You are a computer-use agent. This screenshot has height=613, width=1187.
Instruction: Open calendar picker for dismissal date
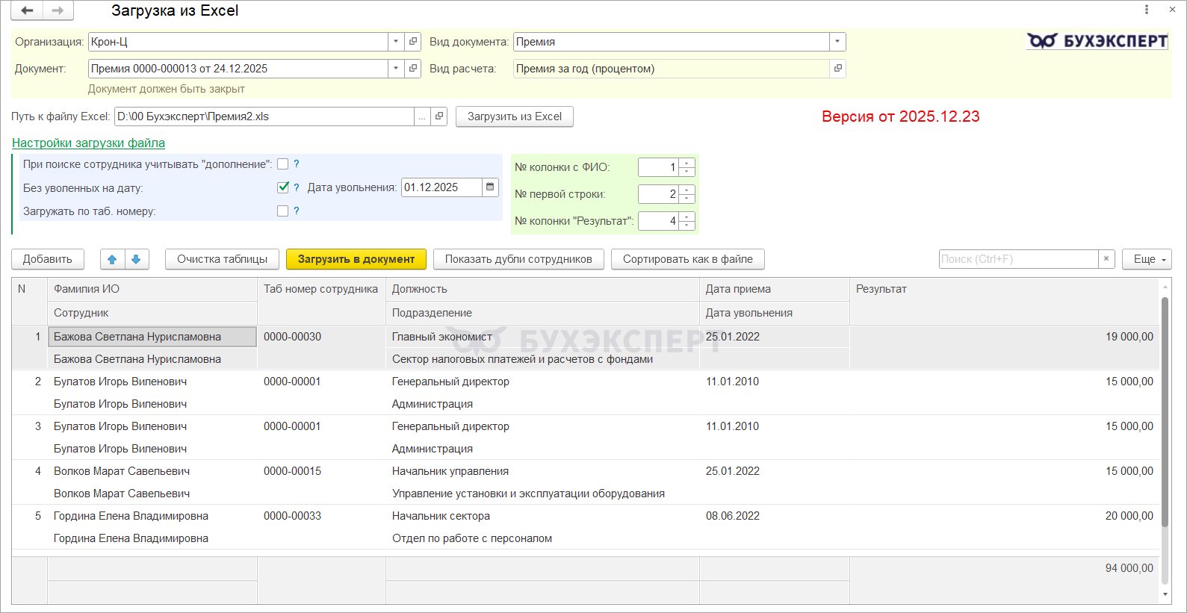(x=491, y=187)
